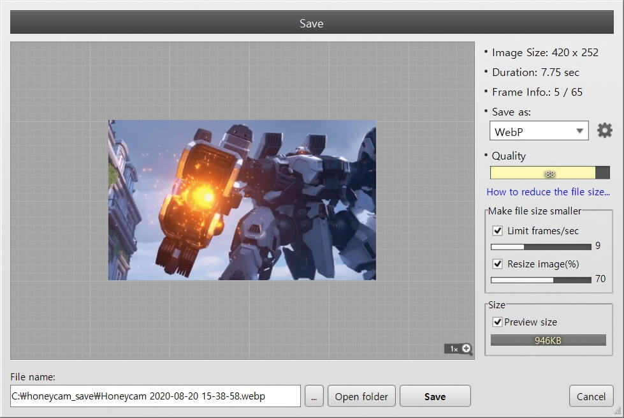Image resolution: width=624 pixels, height=418 pixels.
Task: Adjust the Limit frames/sec slider
Action: coord(541,246)
